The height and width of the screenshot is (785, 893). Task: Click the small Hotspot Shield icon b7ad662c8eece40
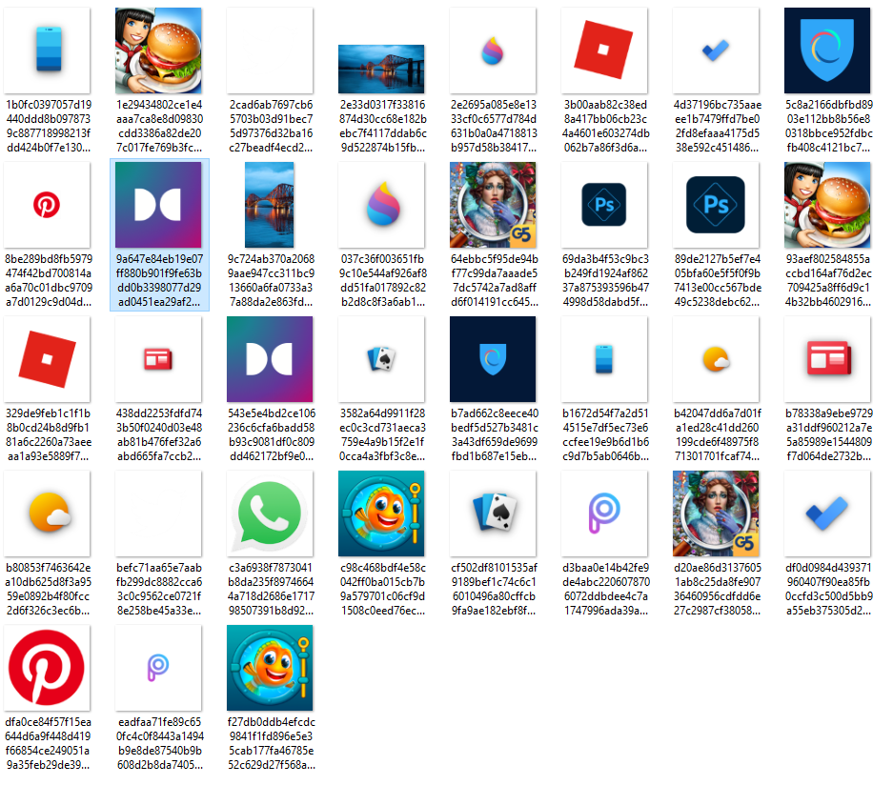(x=493, y=359)
